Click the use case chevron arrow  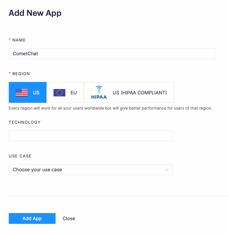point(167,170)
